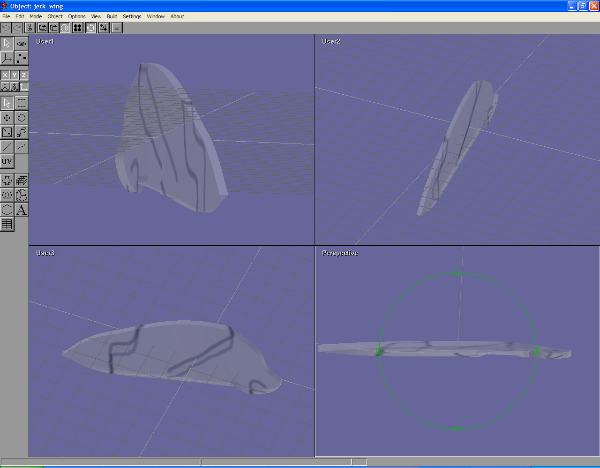The width and height of the screenshot is (600, 468).
Task: Click the drag-select dashed rectangle tool
Action: click(x=22, y=103)
